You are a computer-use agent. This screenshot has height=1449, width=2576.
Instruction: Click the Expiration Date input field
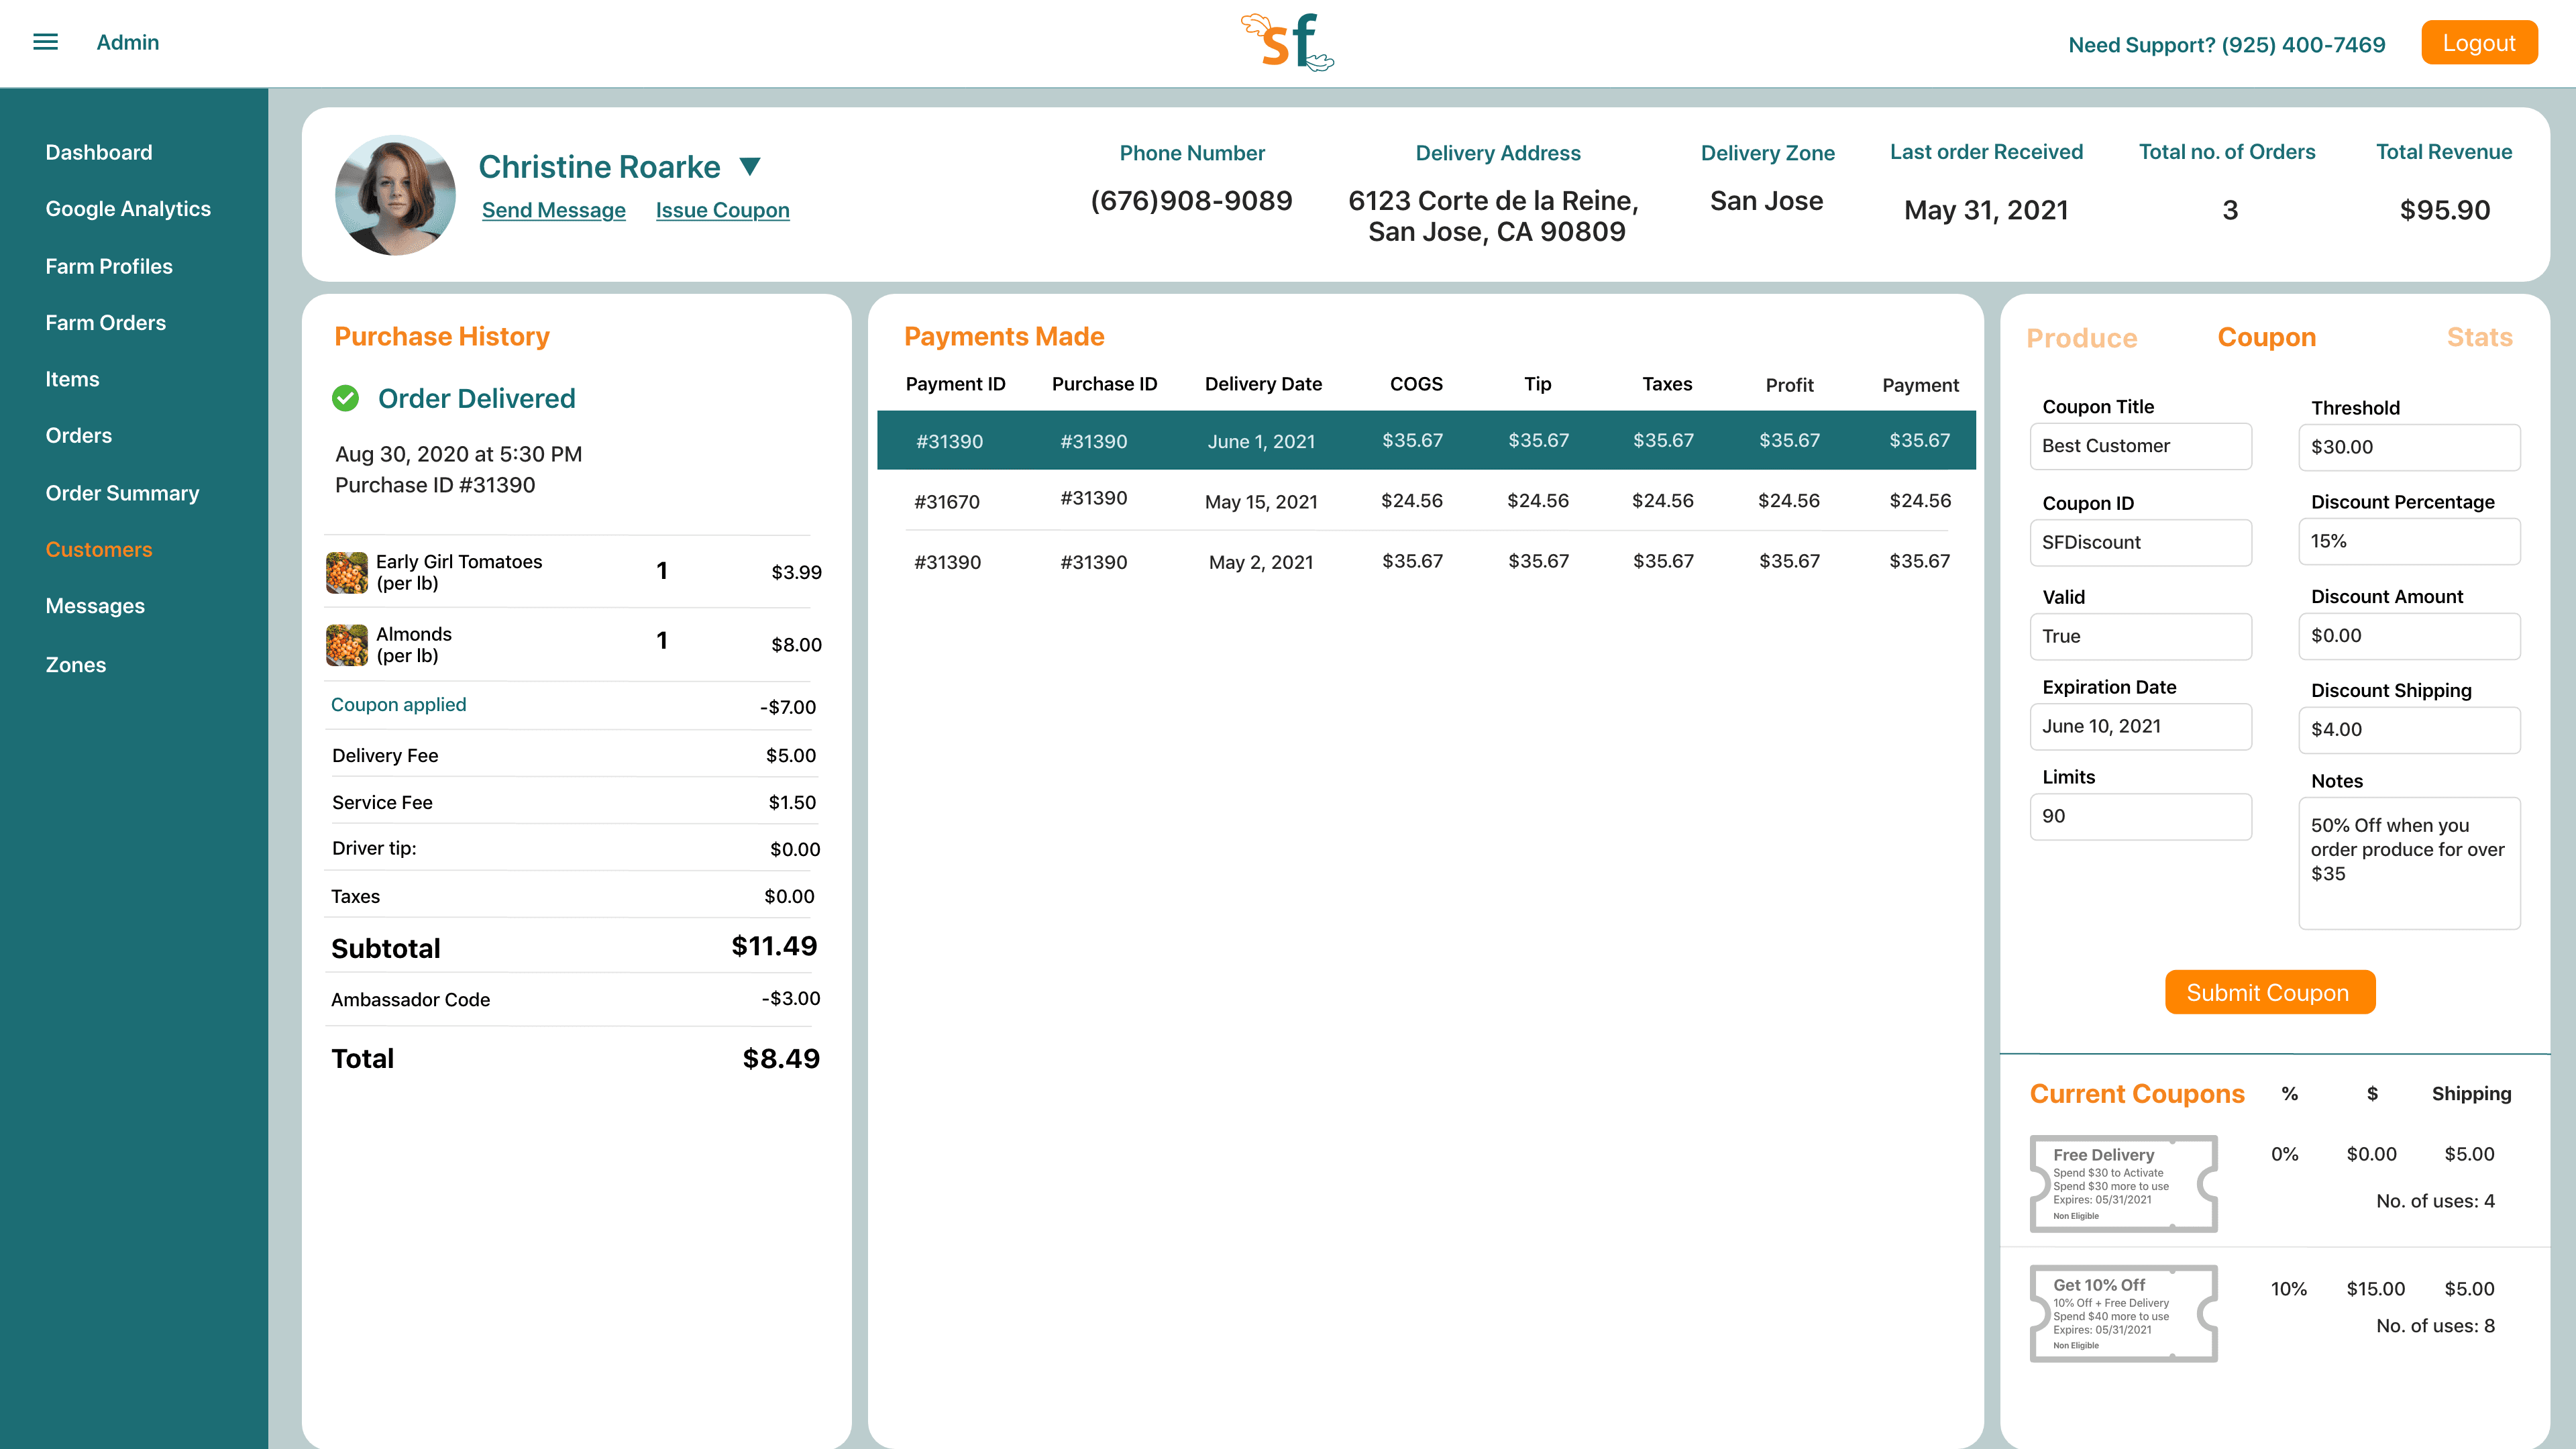point(2141,726)
